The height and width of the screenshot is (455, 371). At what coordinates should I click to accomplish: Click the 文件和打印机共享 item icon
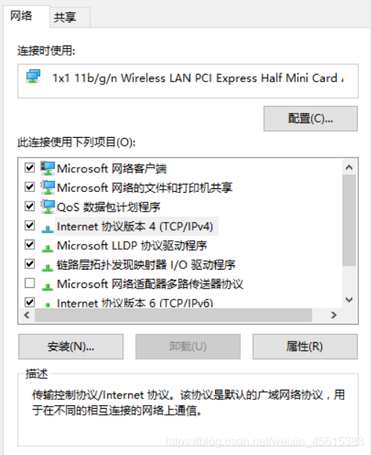pos(48,188)
